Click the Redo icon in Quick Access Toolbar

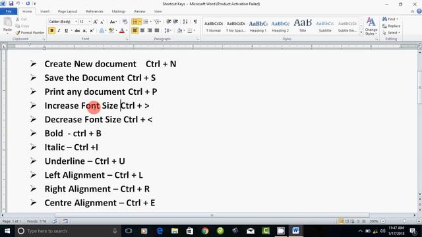click(28, 4)
